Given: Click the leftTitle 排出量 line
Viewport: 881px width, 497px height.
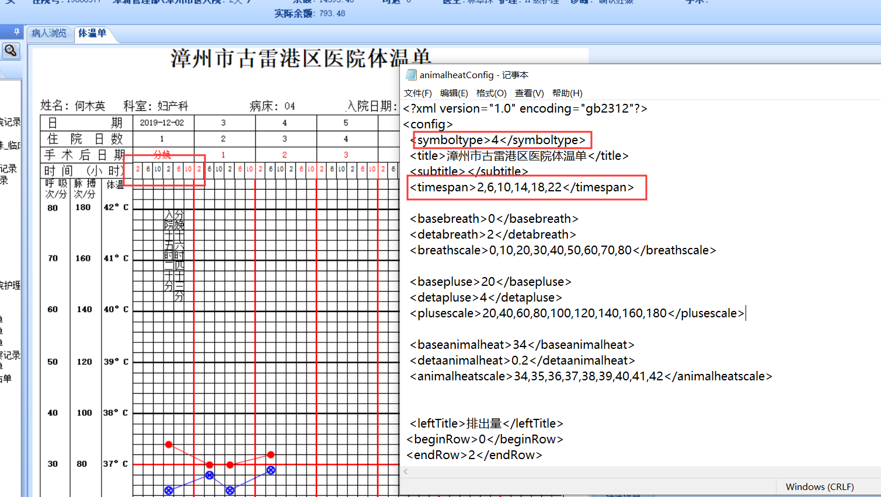Looking at the screenshot, I should [487, 423].
